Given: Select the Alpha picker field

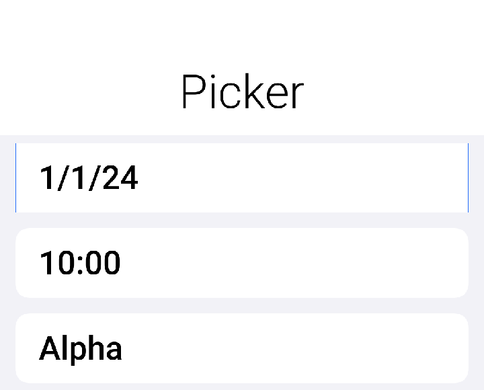Looking at the screenshot, I should pyautogui.click(x=242, y=348).
